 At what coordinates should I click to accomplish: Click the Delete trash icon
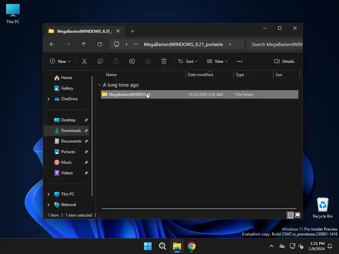(164, 61)
